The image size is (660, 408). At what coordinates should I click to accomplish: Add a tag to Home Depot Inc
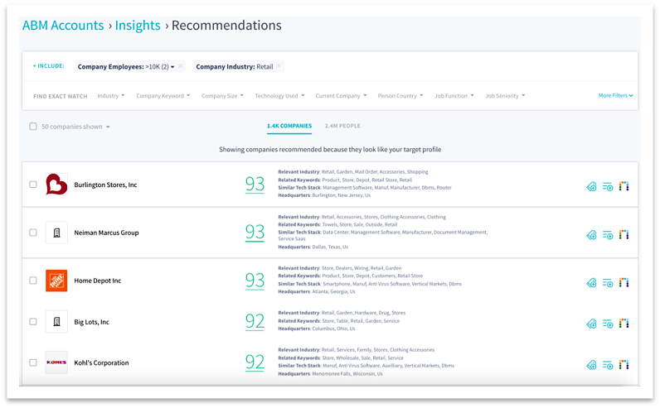click(591, 283)
